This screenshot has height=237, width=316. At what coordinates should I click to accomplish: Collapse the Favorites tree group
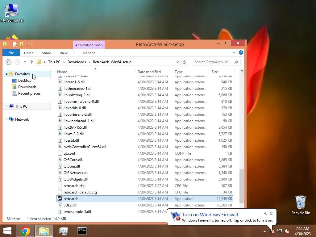[6, 74]
